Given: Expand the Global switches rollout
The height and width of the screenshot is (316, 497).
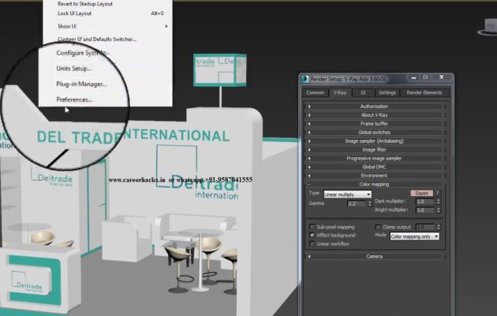Looking at the screenshot, I should 374,132.
